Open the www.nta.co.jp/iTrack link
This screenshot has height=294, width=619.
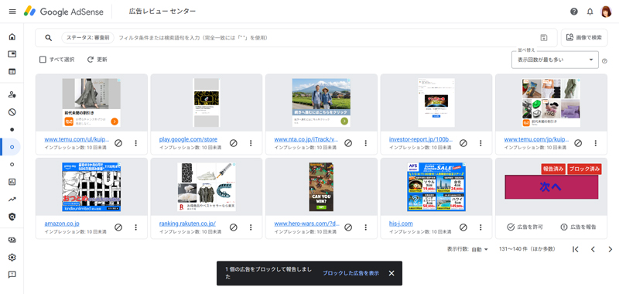(306, 139)
